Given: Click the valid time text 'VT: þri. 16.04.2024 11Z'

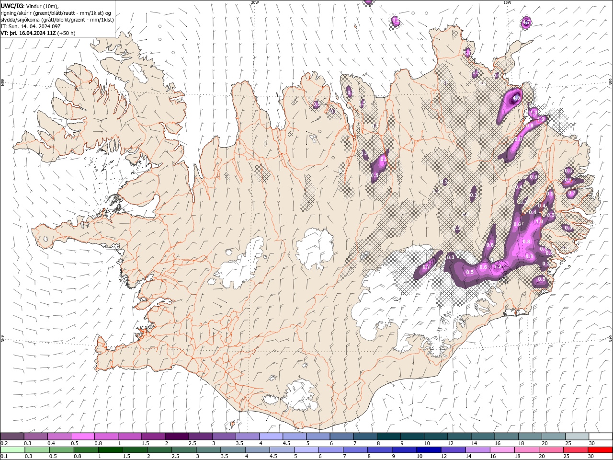Looking at the screenshot, I should 29,33.
